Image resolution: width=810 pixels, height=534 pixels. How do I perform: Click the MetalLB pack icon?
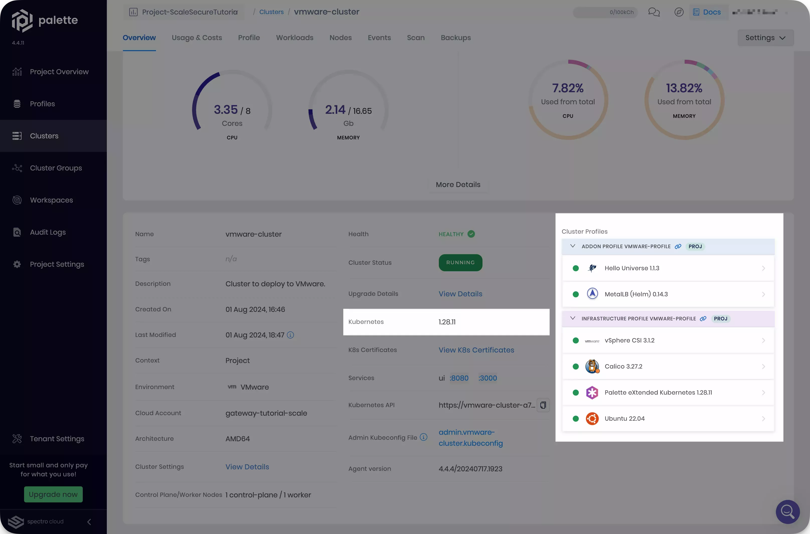click(x=592, y=294)
